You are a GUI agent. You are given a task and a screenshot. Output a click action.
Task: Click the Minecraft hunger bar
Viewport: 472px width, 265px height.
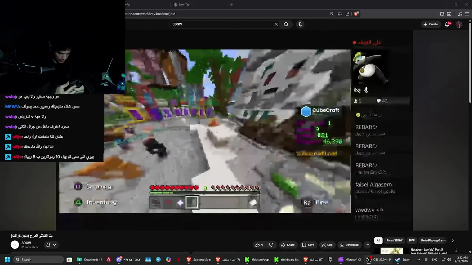[x=235, y=188]
